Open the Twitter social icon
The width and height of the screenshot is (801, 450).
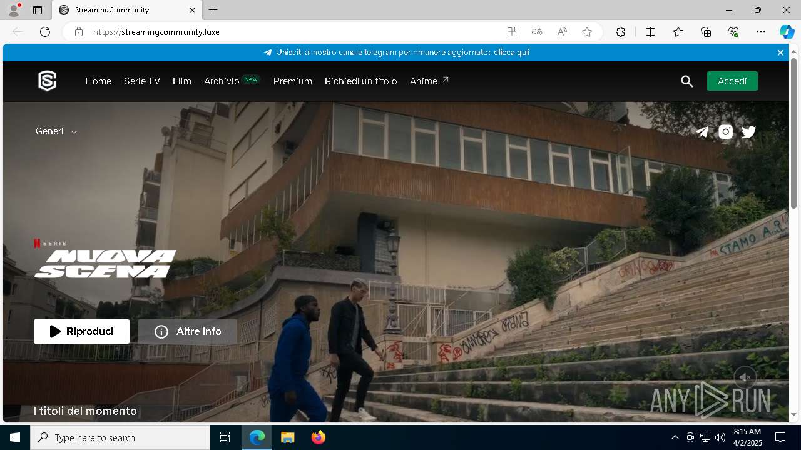click(749, 132)
